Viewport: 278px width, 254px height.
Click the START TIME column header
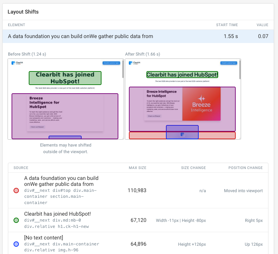(x=227, y=25)
